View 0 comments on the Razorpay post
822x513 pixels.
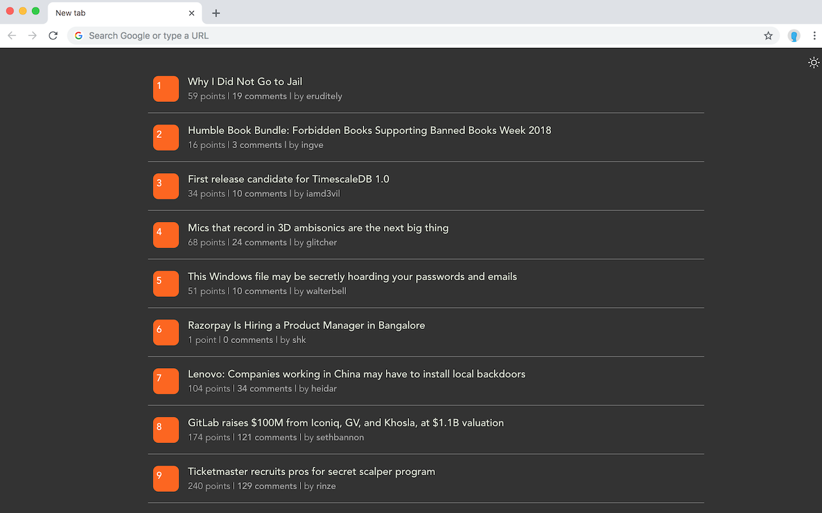click(x=248, y=340)
